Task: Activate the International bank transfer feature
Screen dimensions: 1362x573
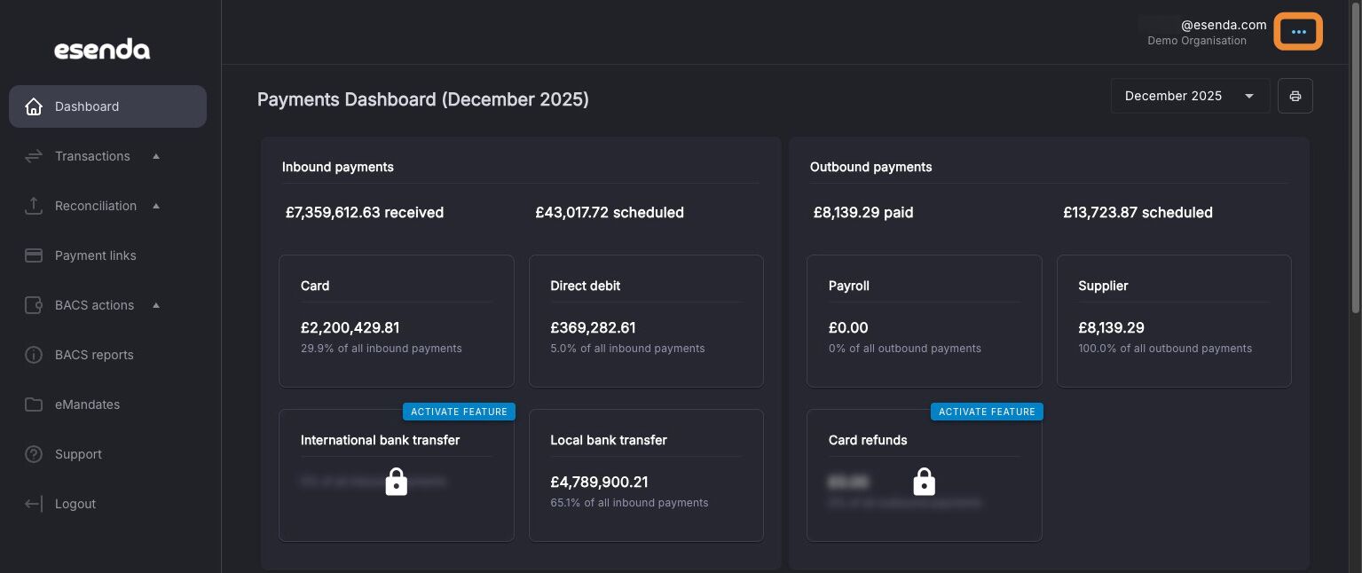Action: click(x=459, y=412)
